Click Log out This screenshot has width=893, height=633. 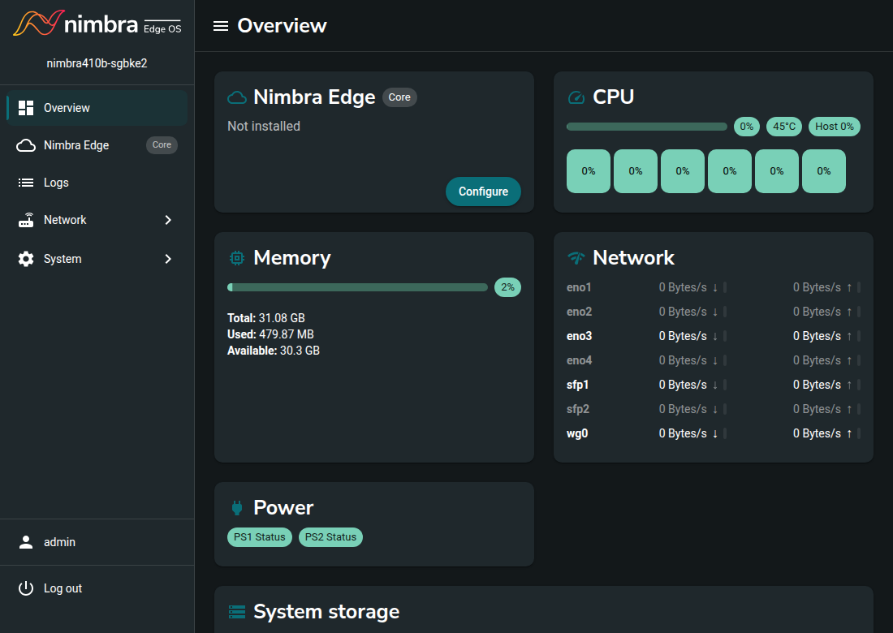[97, 588]
